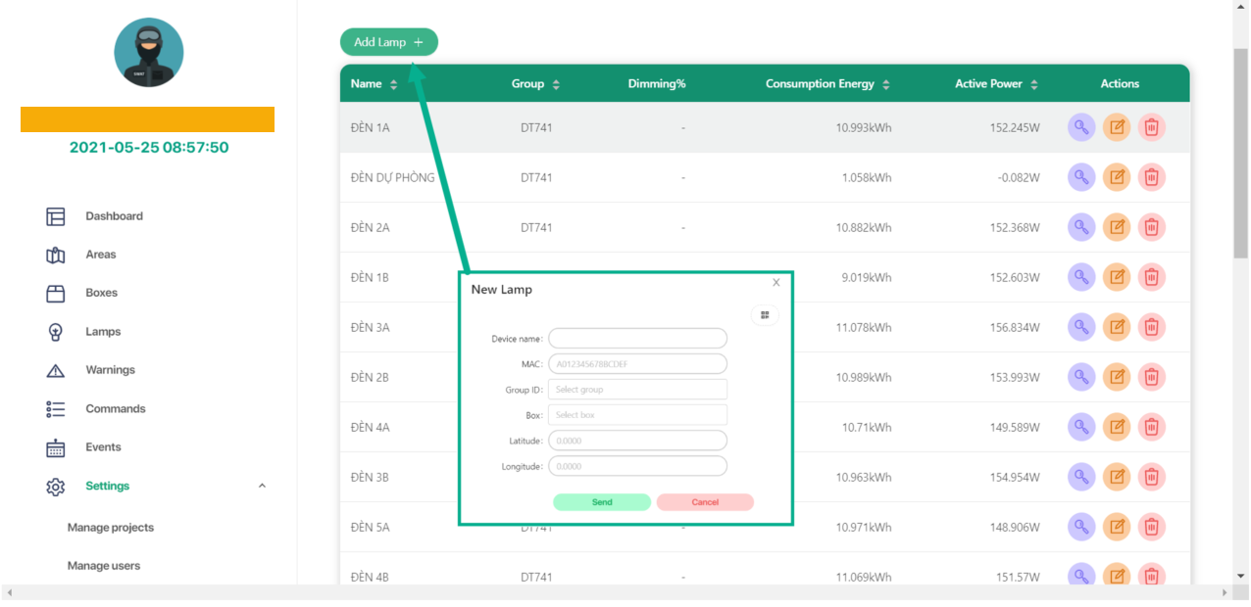This screenshot has width=1251, height=607.
Task: Edit the ĐÈN 3A lamp entry
Action: [x=1116, y=327]
